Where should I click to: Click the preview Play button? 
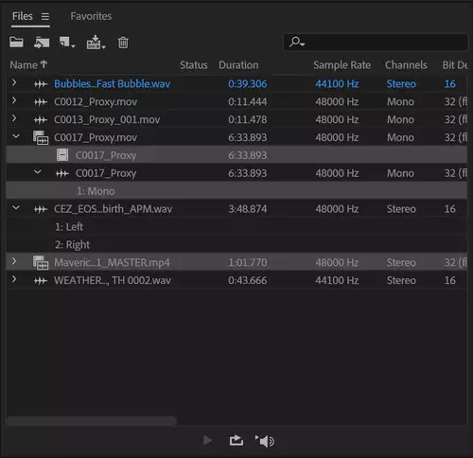pos(207,440)
